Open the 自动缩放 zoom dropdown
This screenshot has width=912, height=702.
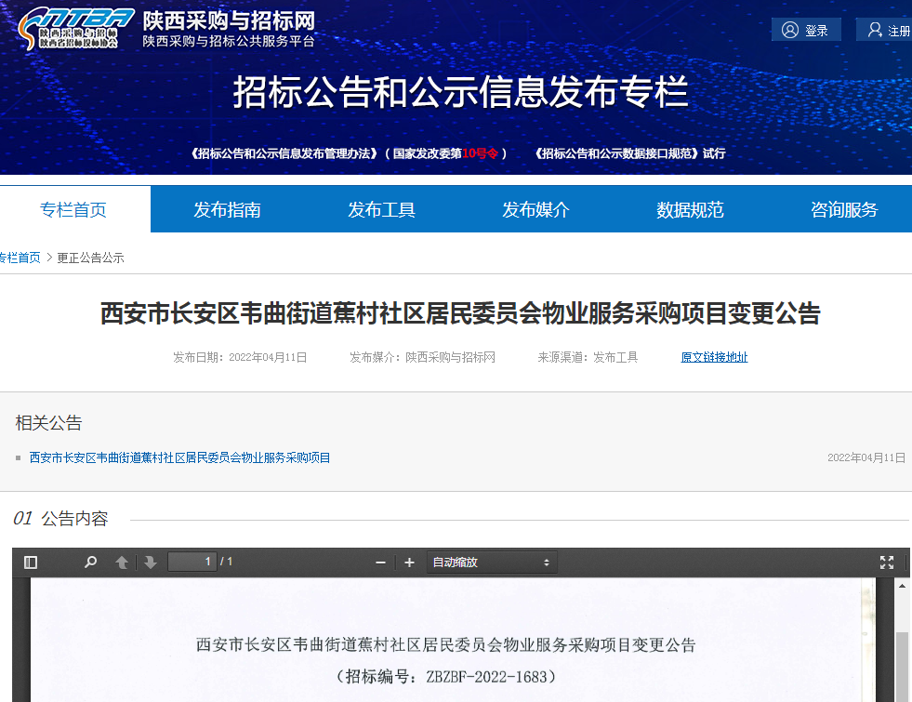click(491, 563)
